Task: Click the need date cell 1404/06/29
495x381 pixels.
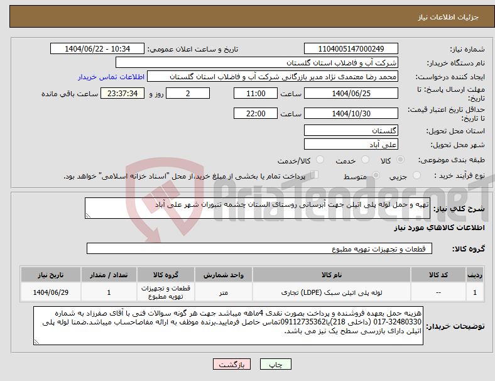Action: pyautogui.click(x=51, y=292)
